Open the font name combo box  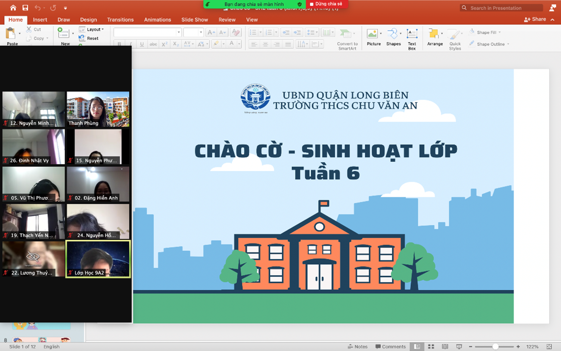tap(147, 33)
